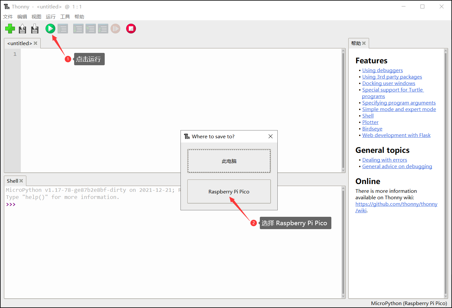
Task: Click the General topics heading
Action: pos(382,150)
